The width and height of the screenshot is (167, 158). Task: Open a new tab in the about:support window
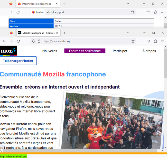(64, 4)
